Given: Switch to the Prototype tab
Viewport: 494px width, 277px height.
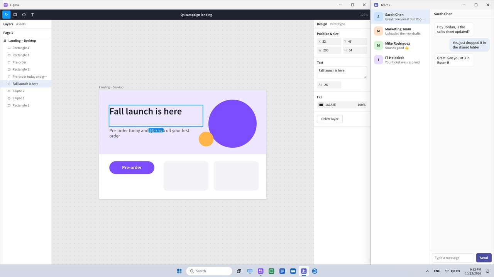Looking at the screenshot, I should (x=338, y=24).
